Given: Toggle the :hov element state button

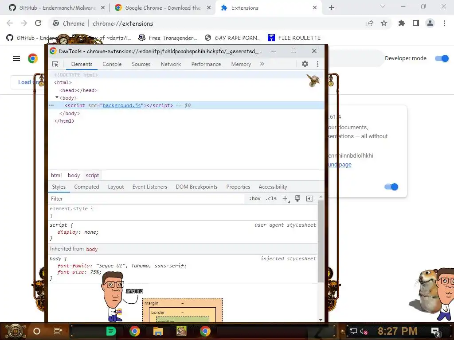Looking at the screenshot, I should [x=255, y=199].
